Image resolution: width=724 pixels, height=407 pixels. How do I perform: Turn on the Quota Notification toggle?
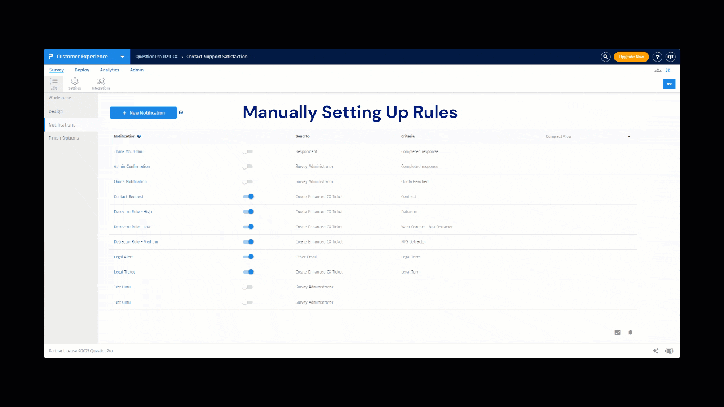(248, 181)
